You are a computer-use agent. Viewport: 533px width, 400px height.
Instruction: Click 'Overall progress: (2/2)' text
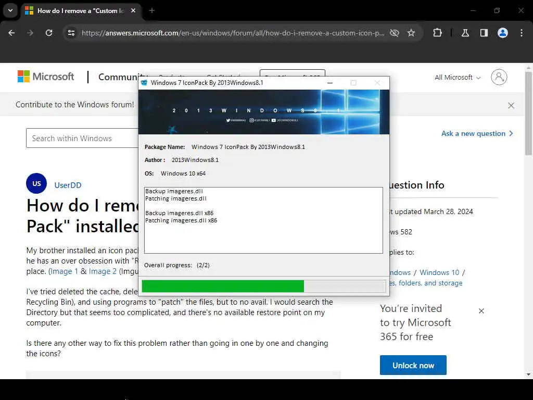coord(177,265)
